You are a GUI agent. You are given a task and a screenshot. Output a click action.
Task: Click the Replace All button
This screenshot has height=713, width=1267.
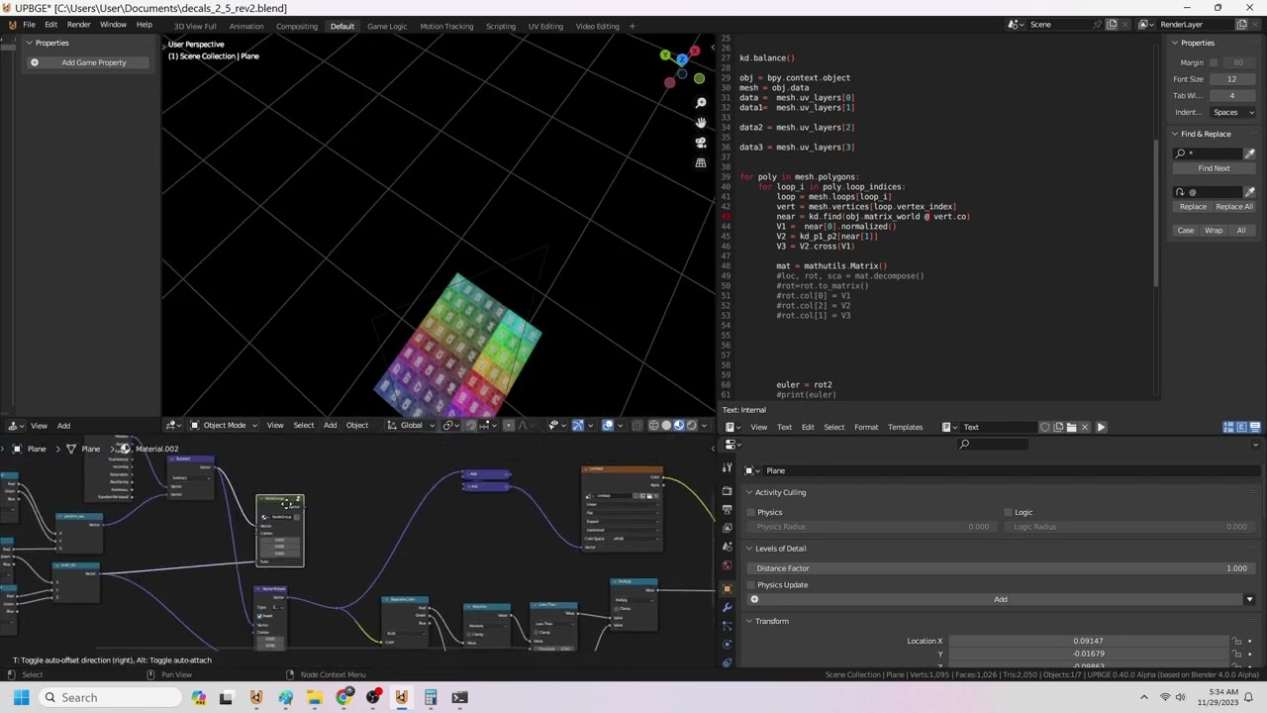tap(1234, 207)
